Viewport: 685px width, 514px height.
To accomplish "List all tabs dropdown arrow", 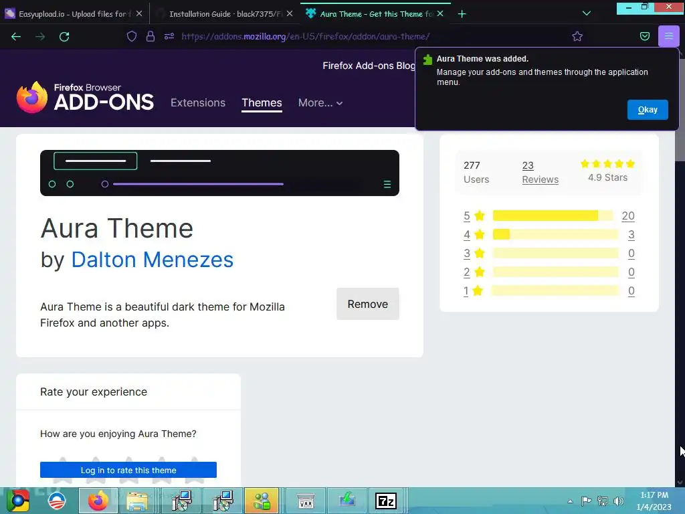I will tap(586, 13).
